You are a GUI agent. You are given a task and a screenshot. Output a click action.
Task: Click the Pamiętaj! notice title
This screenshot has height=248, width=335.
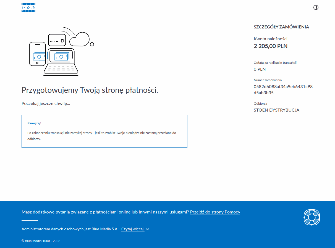click(34, 123)
